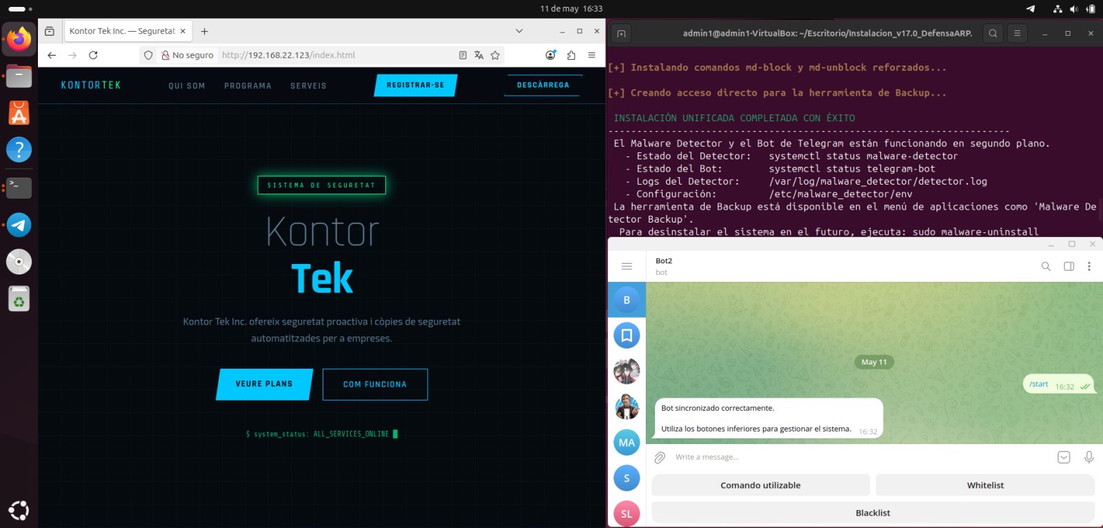Open new tab button in the terminal
Screen dimensions: 1103x528
621,33
